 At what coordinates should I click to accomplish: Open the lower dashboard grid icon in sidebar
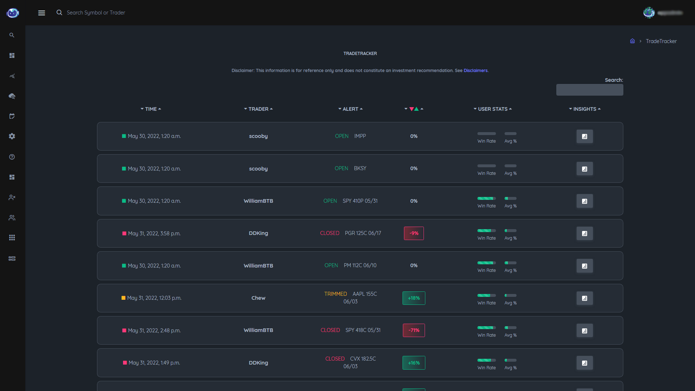pyautogui.click(x=12, y=177)
